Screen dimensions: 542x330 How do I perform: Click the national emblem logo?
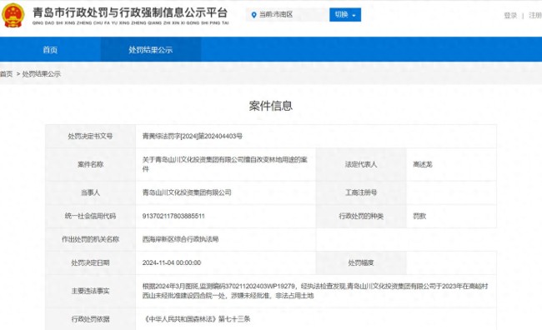coord(13,15)
